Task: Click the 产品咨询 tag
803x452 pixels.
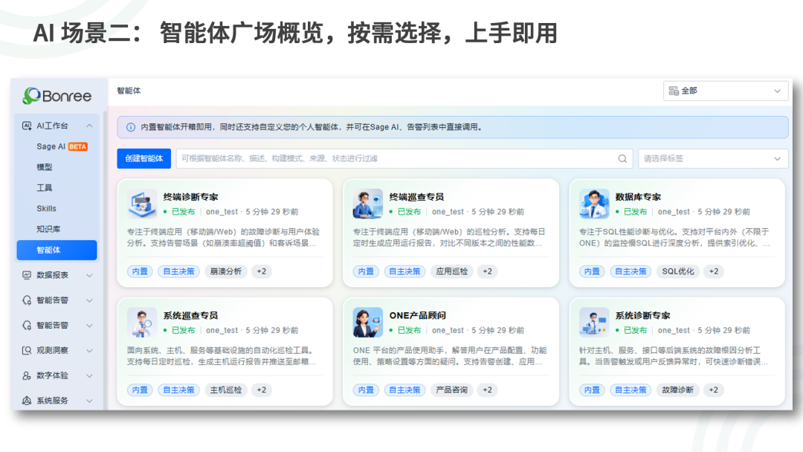Action: tap(452, 390)
